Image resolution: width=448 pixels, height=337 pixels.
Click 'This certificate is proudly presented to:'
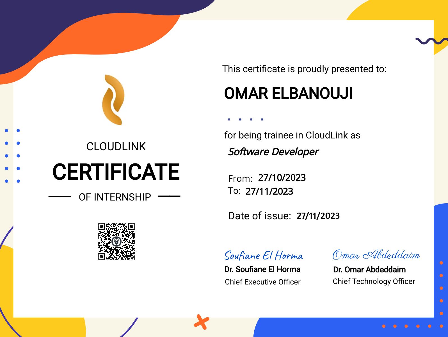[304, 69]
